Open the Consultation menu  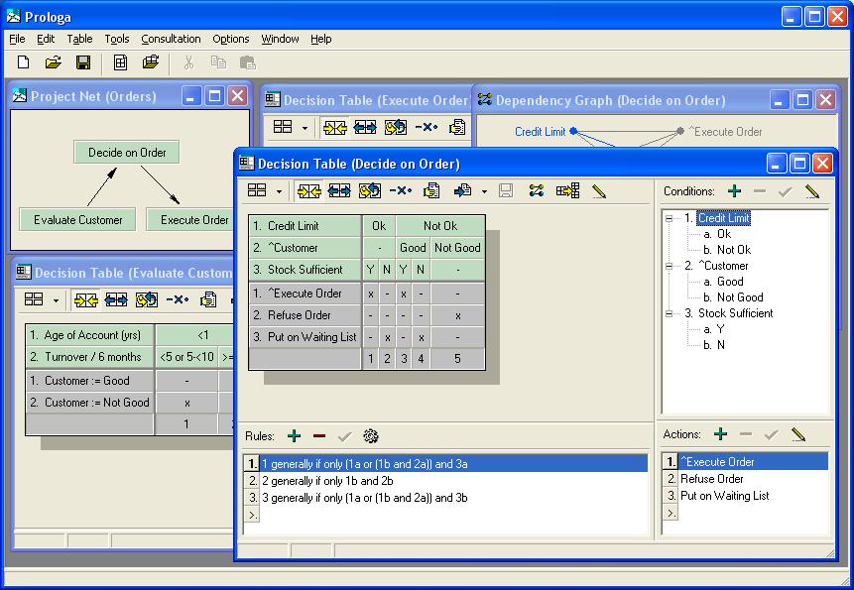[x=171, y=39]
